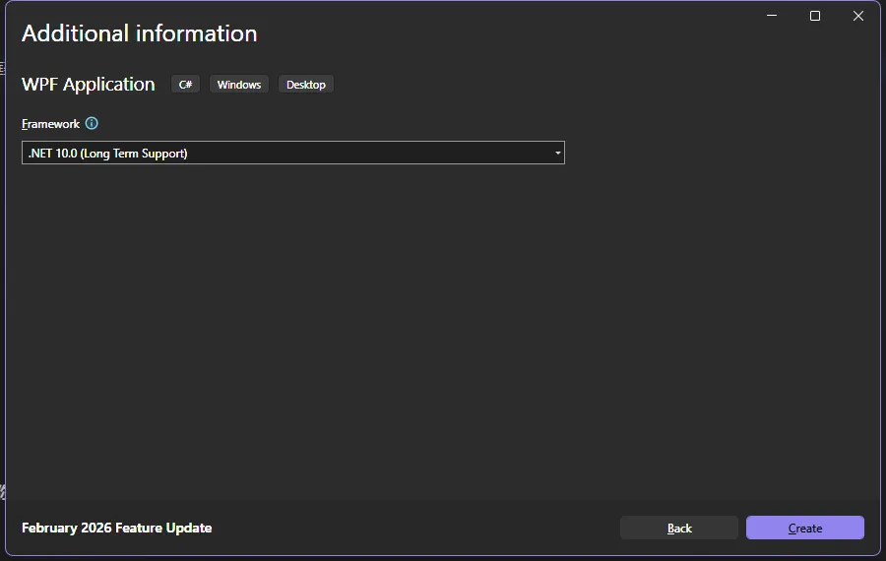Click the Additional information heading
Screen dimensions: 886x561
coord(139,33)
